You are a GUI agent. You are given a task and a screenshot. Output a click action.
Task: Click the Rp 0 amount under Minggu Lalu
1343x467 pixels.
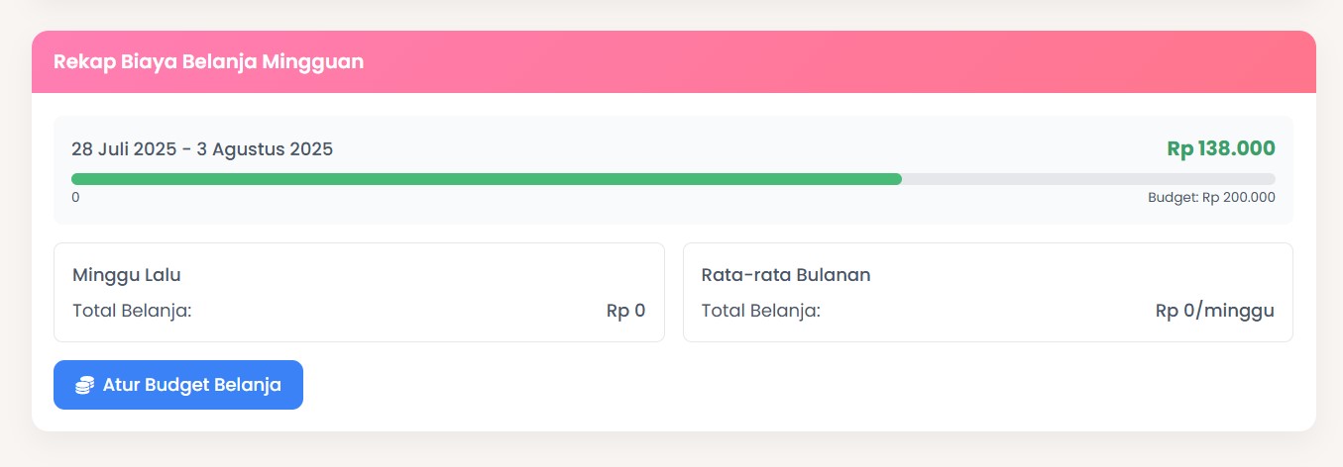(x=625, y=311)
